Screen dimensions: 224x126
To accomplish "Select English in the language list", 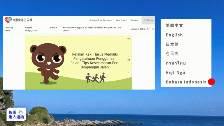I will (x=174, y=35).
